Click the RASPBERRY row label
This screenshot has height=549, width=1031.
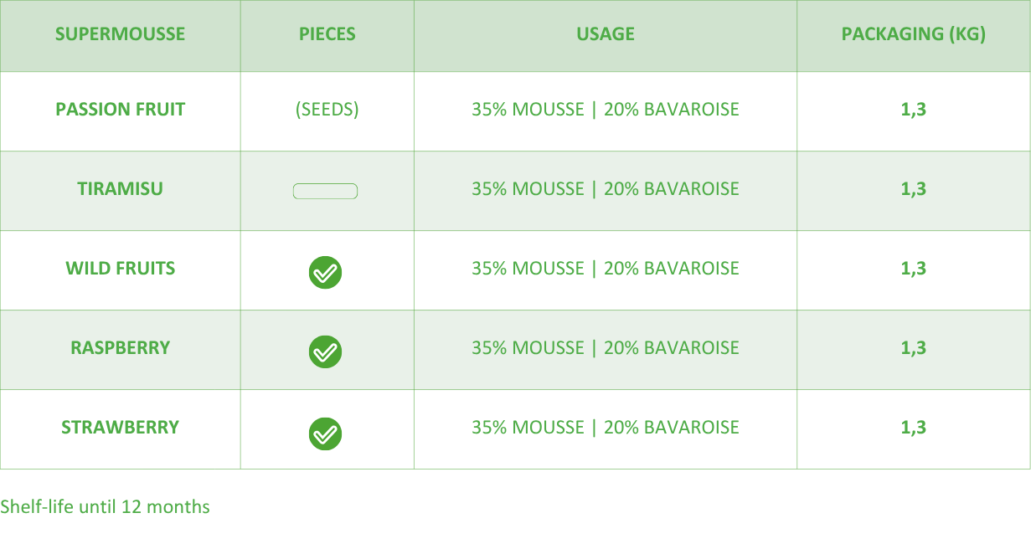(x=120, y=348)
